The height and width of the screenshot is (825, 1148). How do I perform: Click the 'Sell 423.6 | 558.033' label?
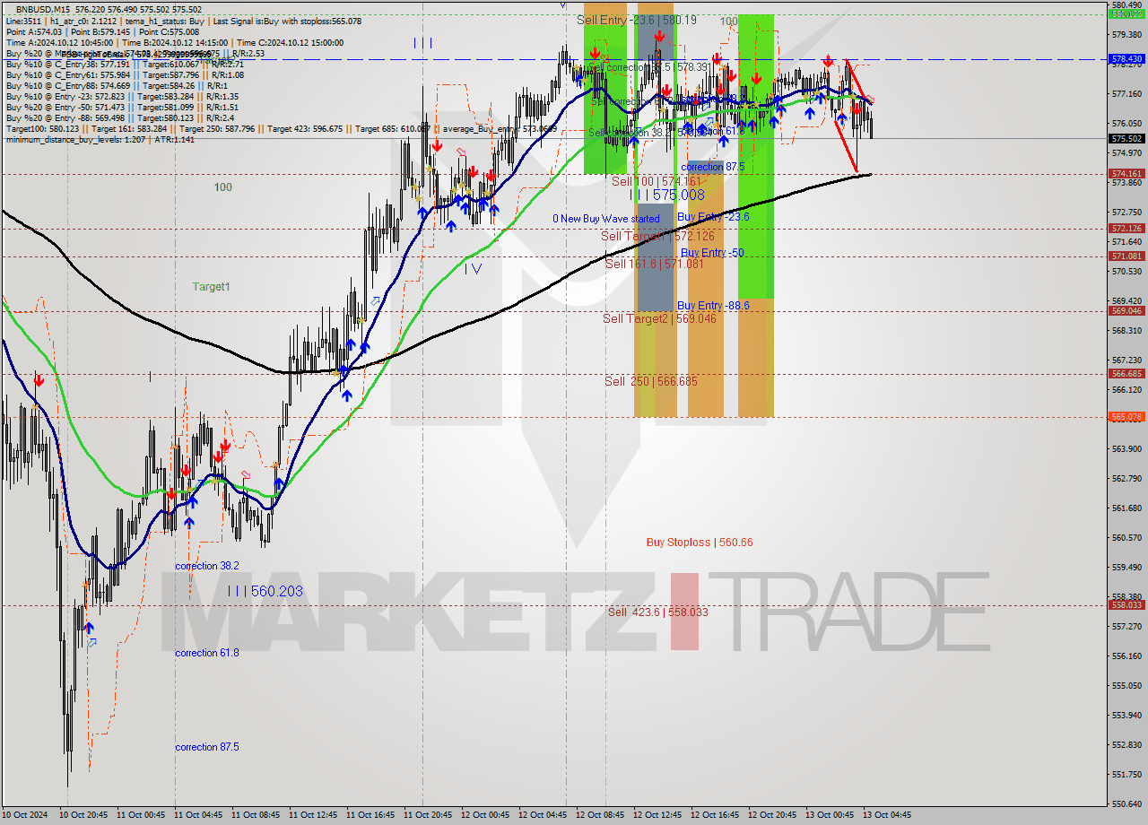657,612
